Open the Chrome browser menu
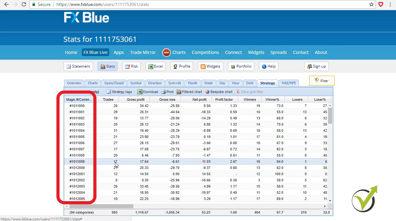 click(390, 4)
